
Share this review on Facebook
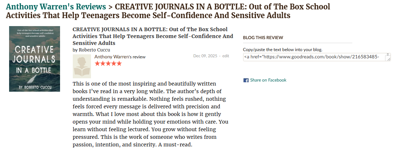(x=268, y=80)
